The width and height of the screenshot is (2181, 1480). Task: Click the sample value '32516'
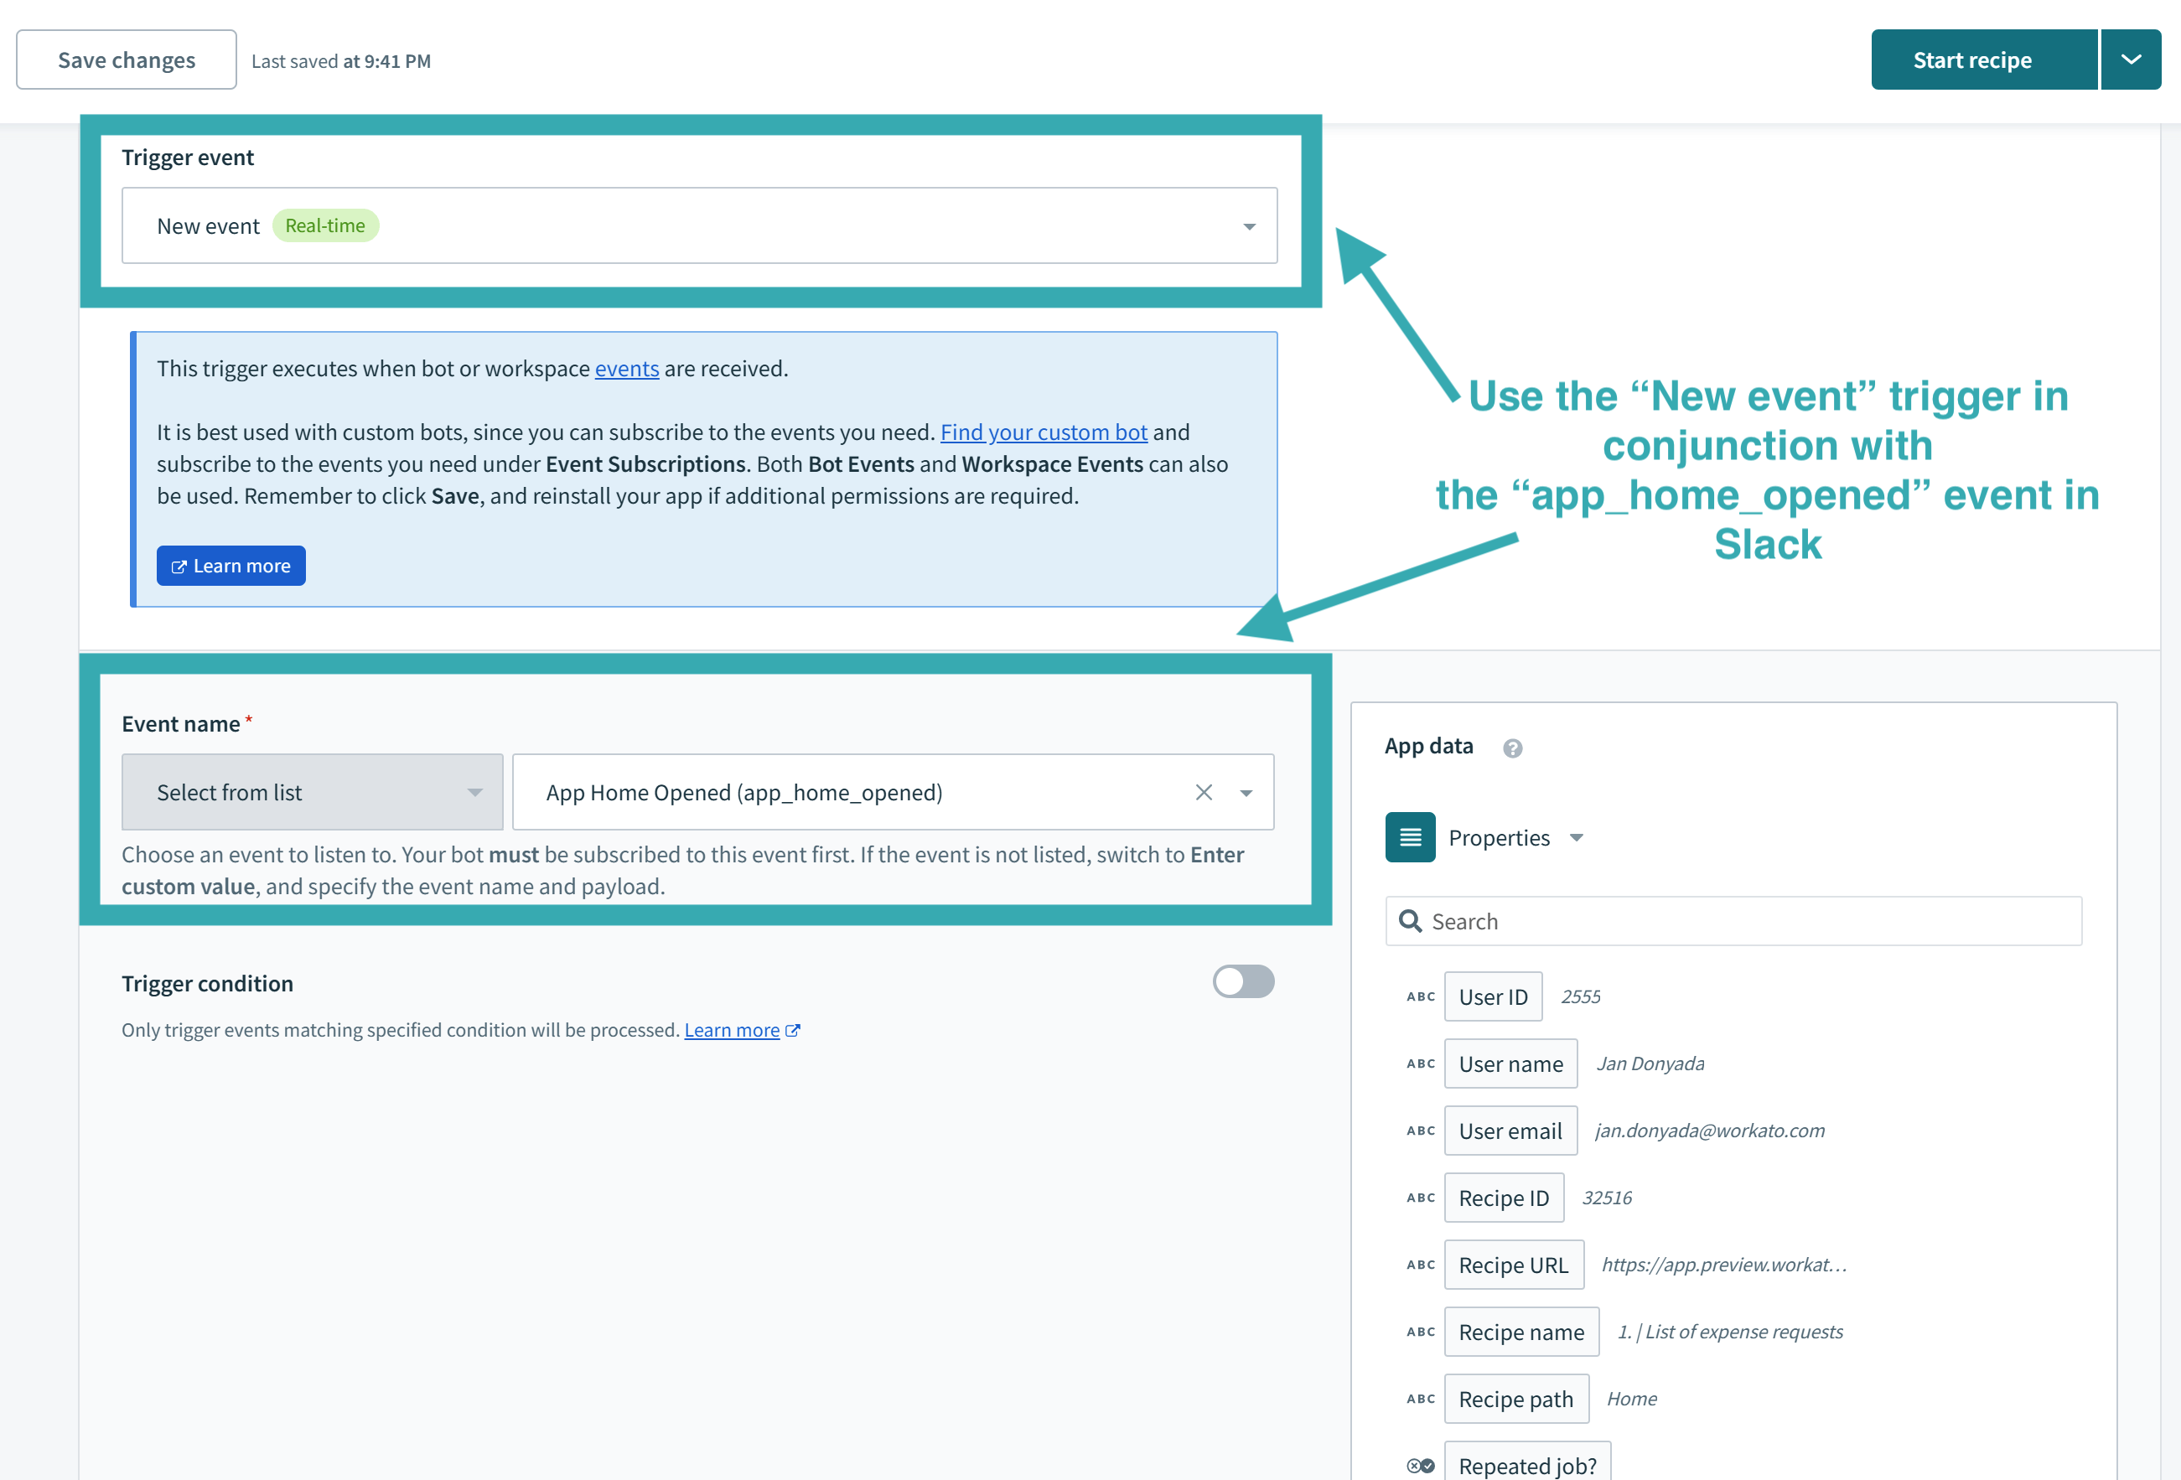pos(1607,1198)
